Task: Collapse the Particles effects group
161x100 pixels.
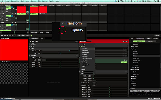Action: [x=130, y=49]
